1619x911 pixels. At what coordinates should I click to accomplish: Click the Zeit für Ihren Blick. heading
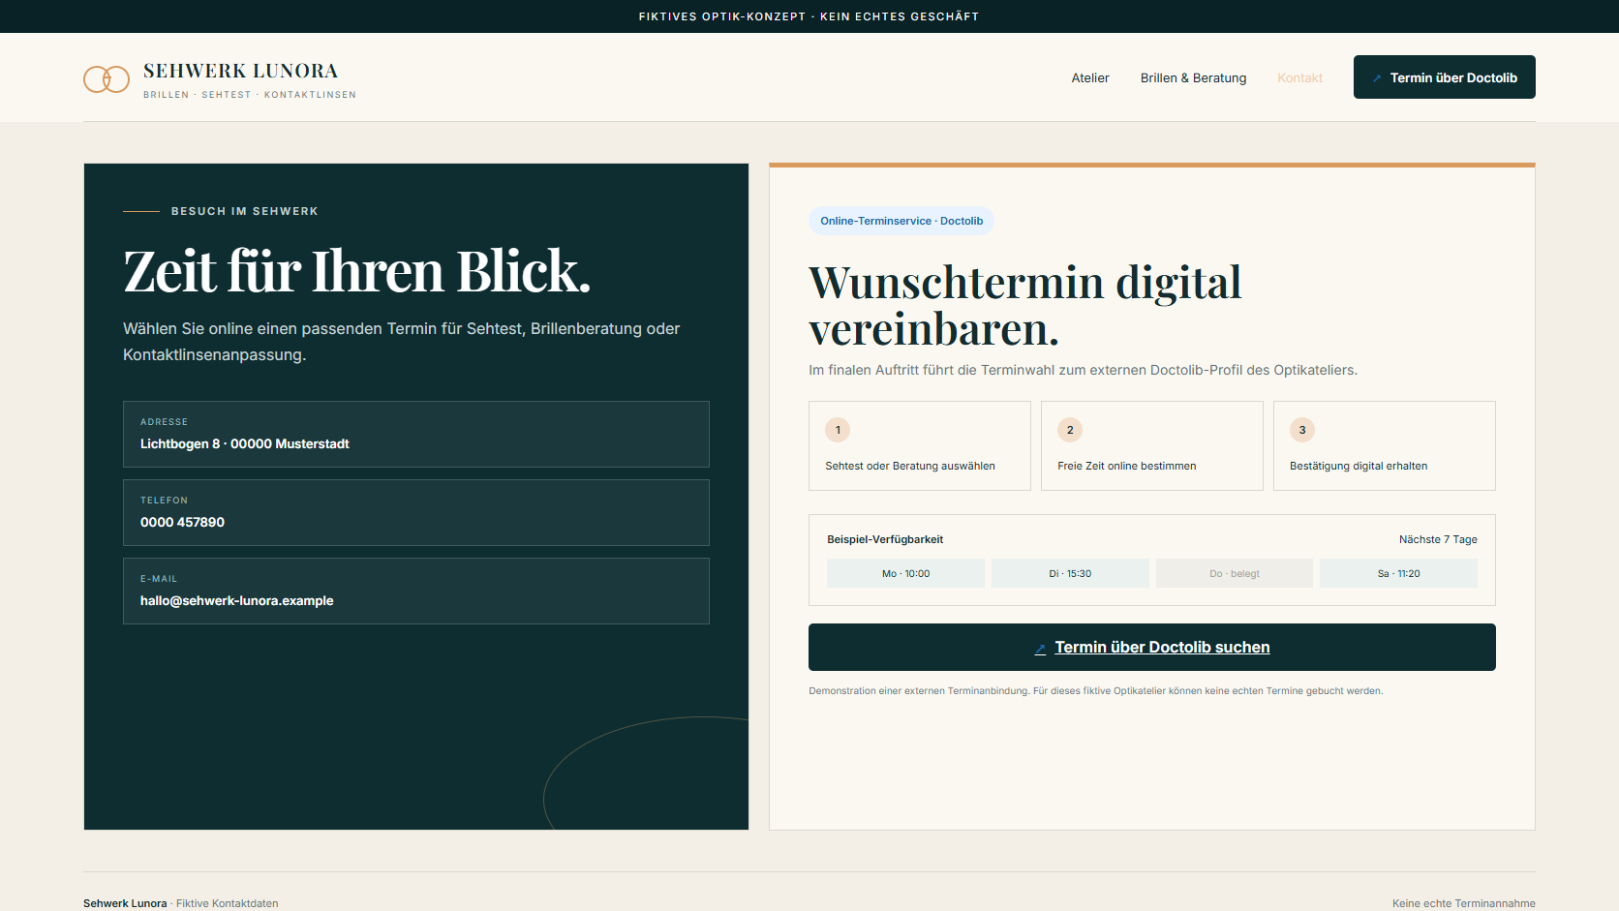356,271
